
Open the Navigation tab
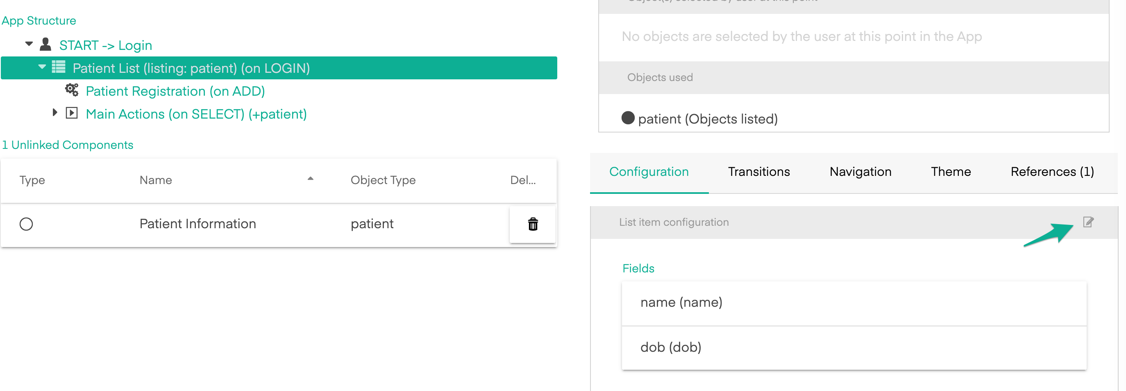[x=860, y=172]
